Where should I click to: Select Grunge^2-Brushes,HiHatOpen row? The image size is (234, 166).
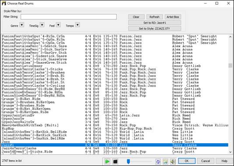pos(115,102)
